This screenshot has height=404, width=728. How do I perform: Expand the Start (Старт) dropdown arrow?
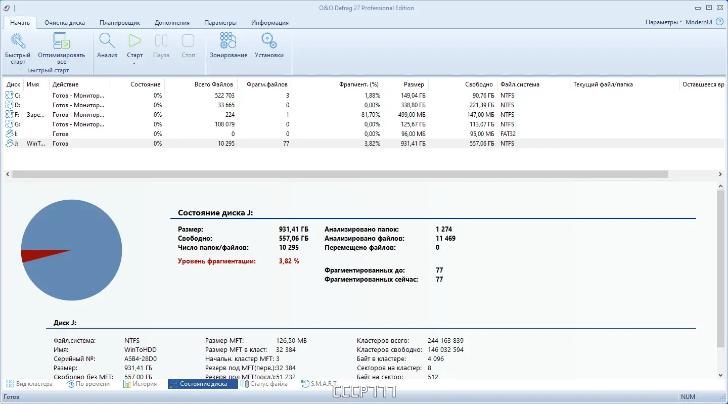(134, 64)
